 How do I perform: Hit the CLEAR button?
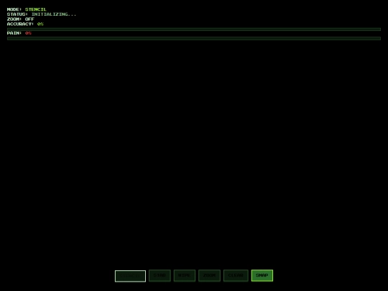236,275
